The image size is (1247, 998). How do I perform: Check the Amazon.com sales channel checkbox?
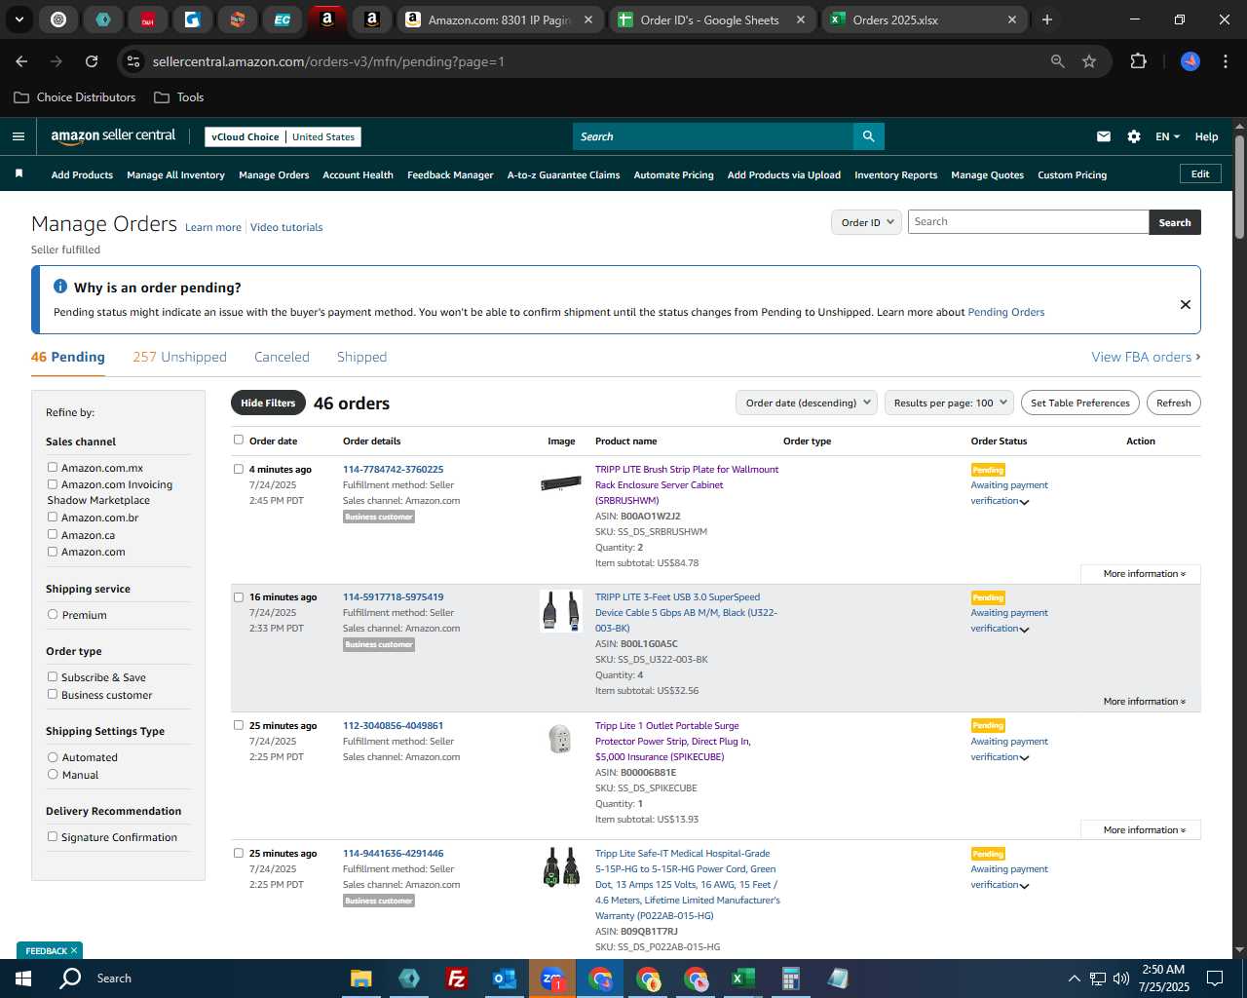(x=53, y=552)
